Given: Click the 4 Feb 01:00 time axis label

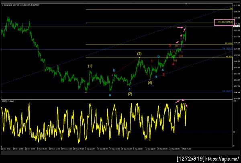Looking at the screenshot, I should click(187, 149).
